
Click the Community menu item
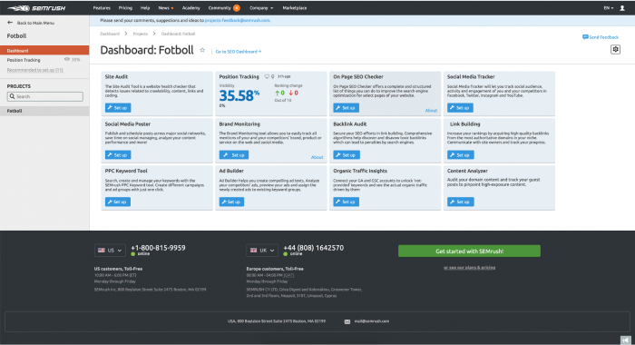(x=220, y=8)
